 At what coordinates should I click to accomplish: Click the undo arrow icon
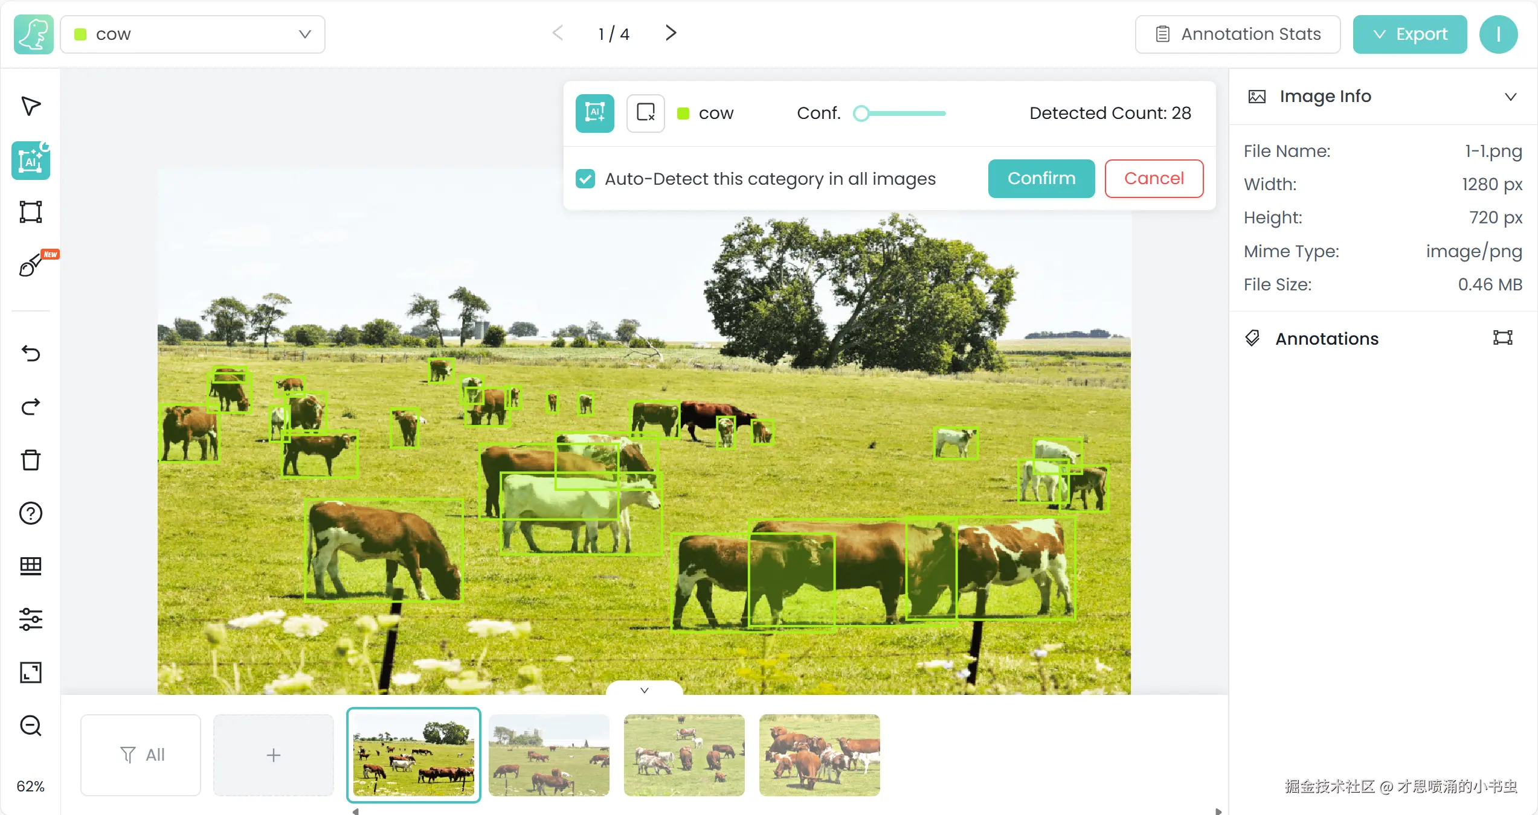click(31, 353)
